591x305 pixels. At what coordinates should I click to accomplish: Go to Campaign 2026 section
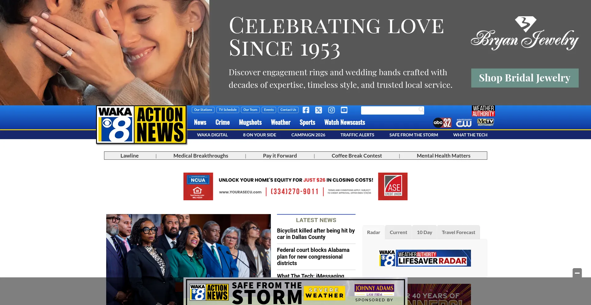[x=308, y=135]
